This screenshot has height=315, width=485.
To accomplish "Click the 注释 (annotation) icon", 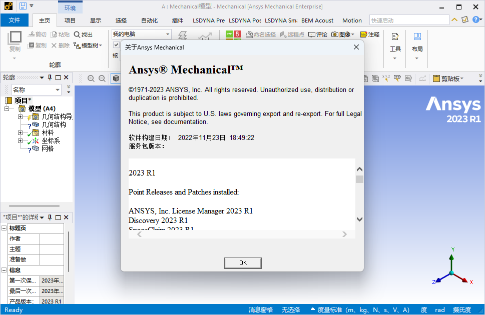I will 369,34.
